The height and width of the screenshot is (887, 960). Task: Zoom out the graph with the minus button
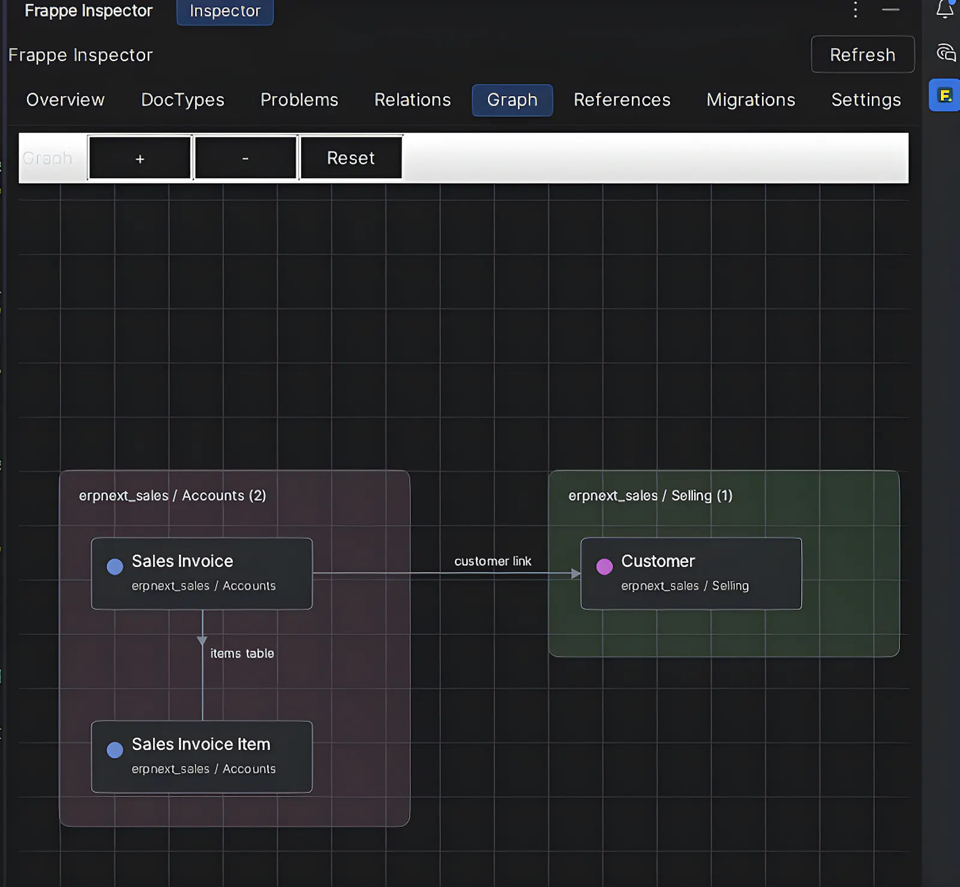tap(245, 158)
